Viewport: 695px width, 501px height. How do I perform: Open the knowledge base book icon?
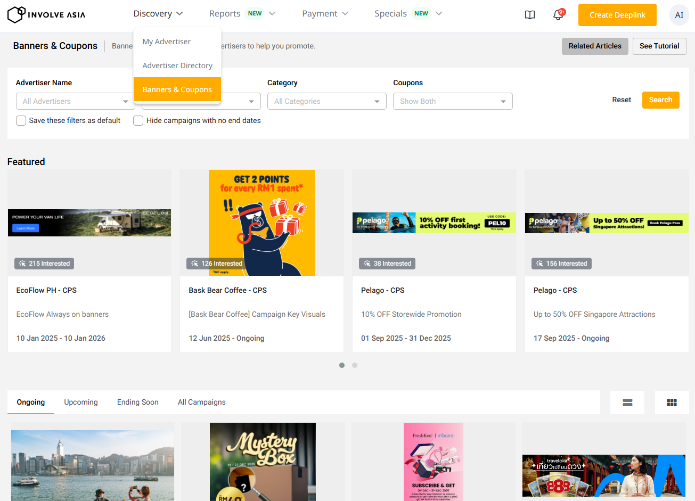coord(530,15)
